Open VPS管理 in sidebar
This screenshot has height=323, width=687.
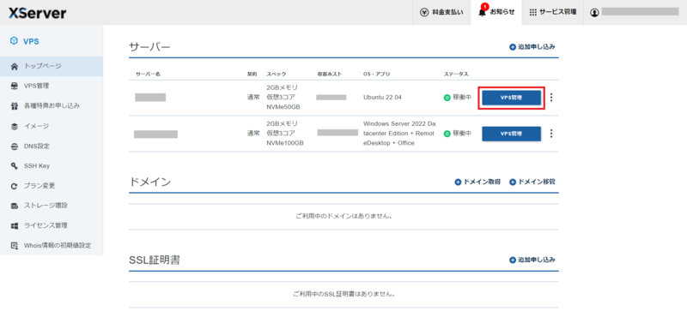pyautogui.click(x=52, y=86)
